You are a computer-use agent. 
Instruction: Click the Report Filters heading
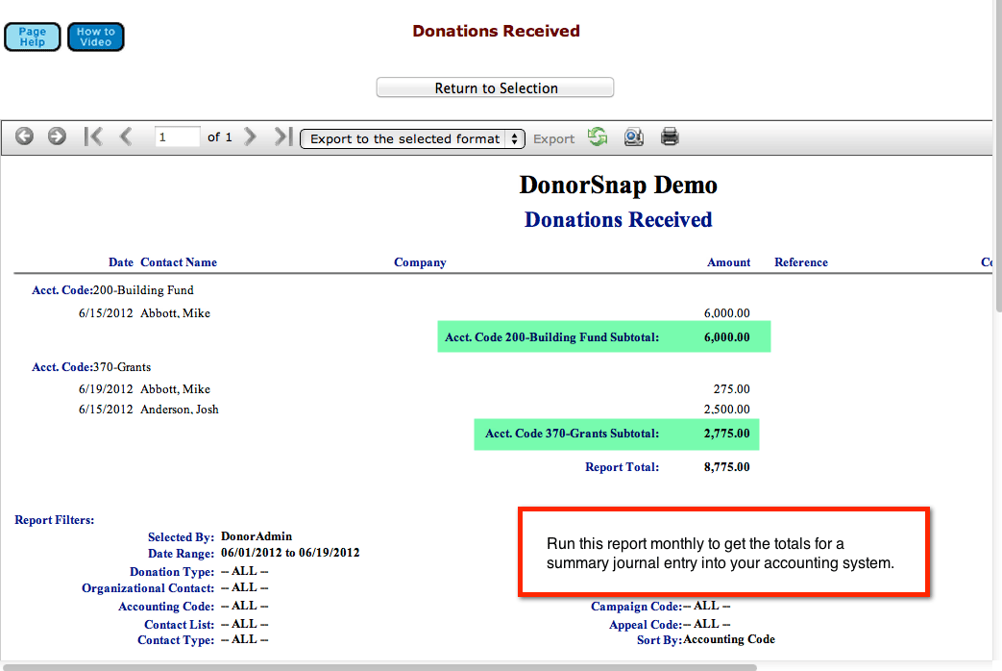pyautogui.click(x=55, y=520)
